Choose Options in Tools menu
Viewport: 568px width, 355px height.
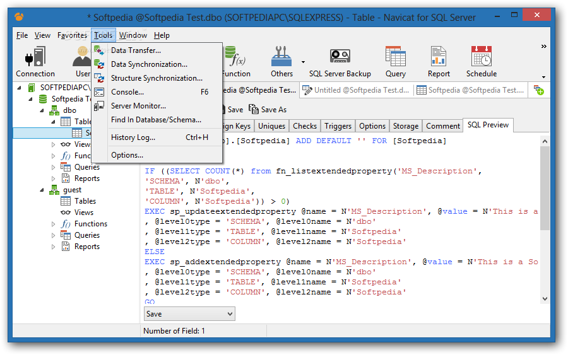156,155
